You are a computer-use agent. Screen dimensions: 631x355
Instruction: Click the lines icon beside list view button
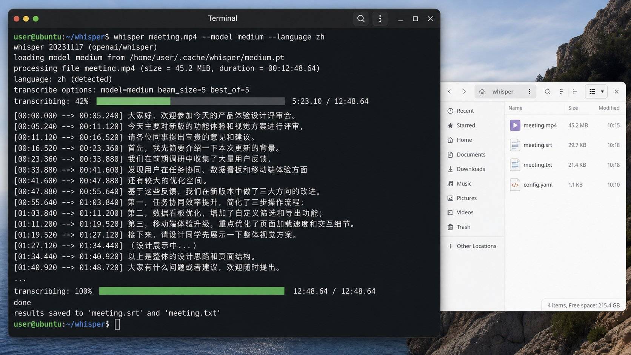coord(575,91)
